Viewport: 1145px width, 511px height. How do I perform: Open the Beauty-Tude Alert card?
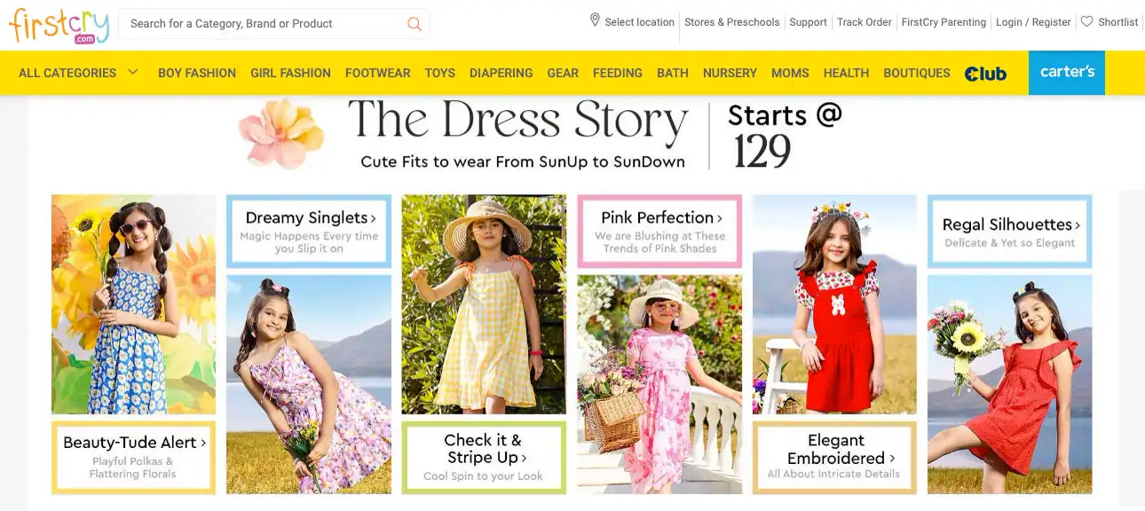(x=133, y=457)
